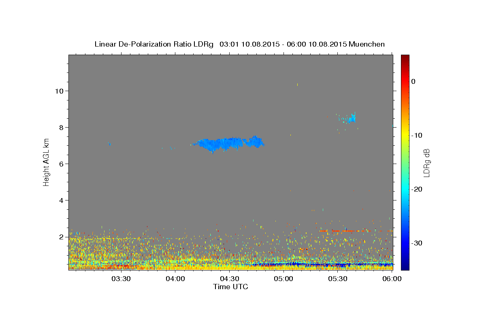Click the "06:00 10.08.2015" end time in title
Screen dimensions: 486x324
tap(317, 44)
